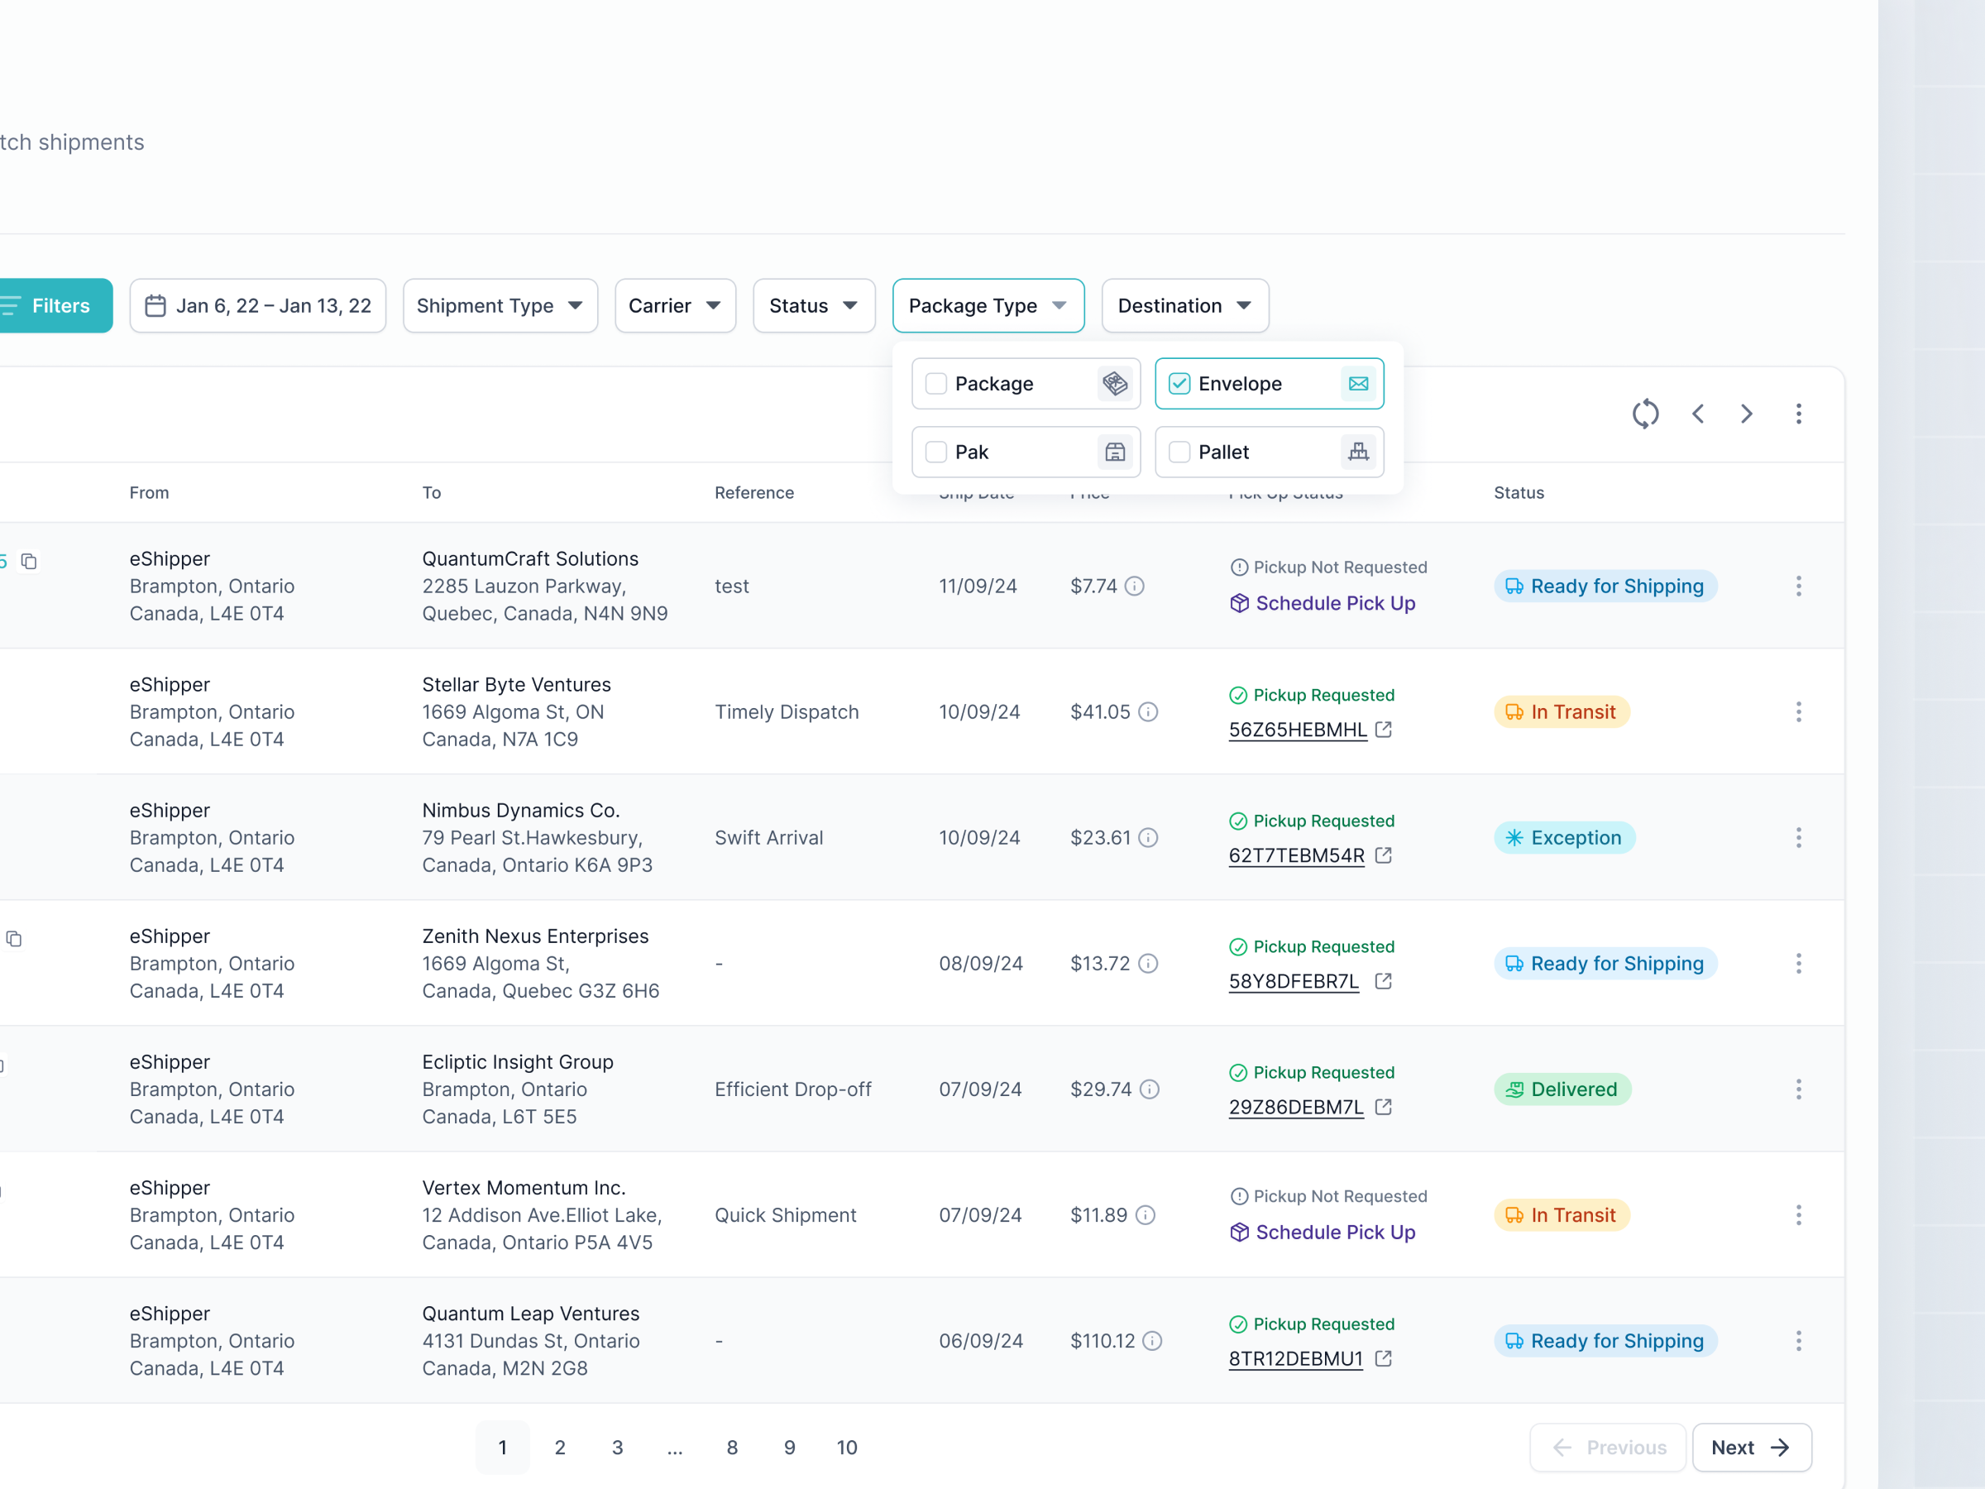The height and width of the screenshot is (1489, 1985).
Task: Open the three-dot menu on QuantumCraft Solutions row
Action: coord(1799,585)
